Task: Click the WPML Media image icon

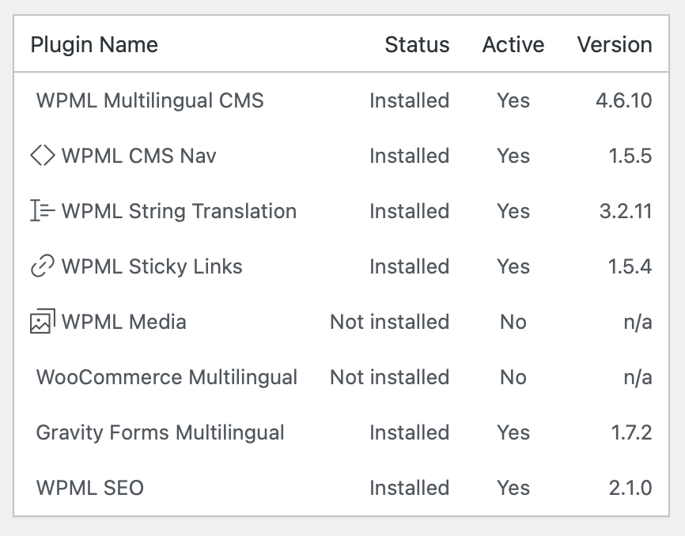Action: point(43,321)
